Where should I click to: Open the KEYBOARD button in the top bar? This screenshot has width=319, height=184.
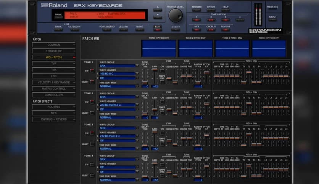[197, 10]
